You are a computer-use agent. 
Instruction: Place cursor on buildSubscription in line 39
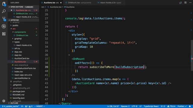129,67
